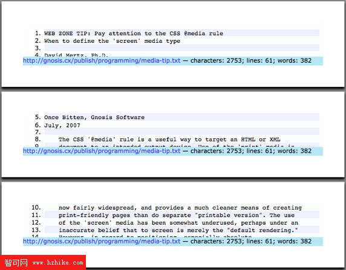
Task: Click empty highlighted line 7
Action: (x=181, y=132)
